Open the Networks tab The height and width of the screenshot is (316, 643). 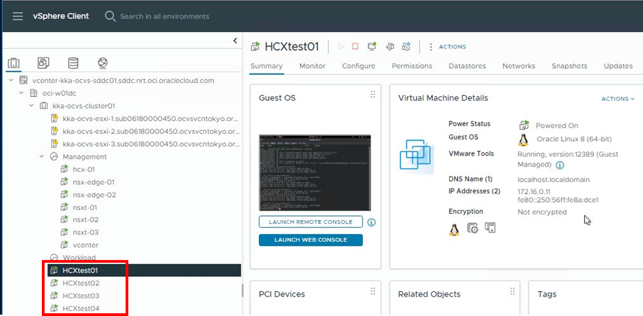point(518,66)
